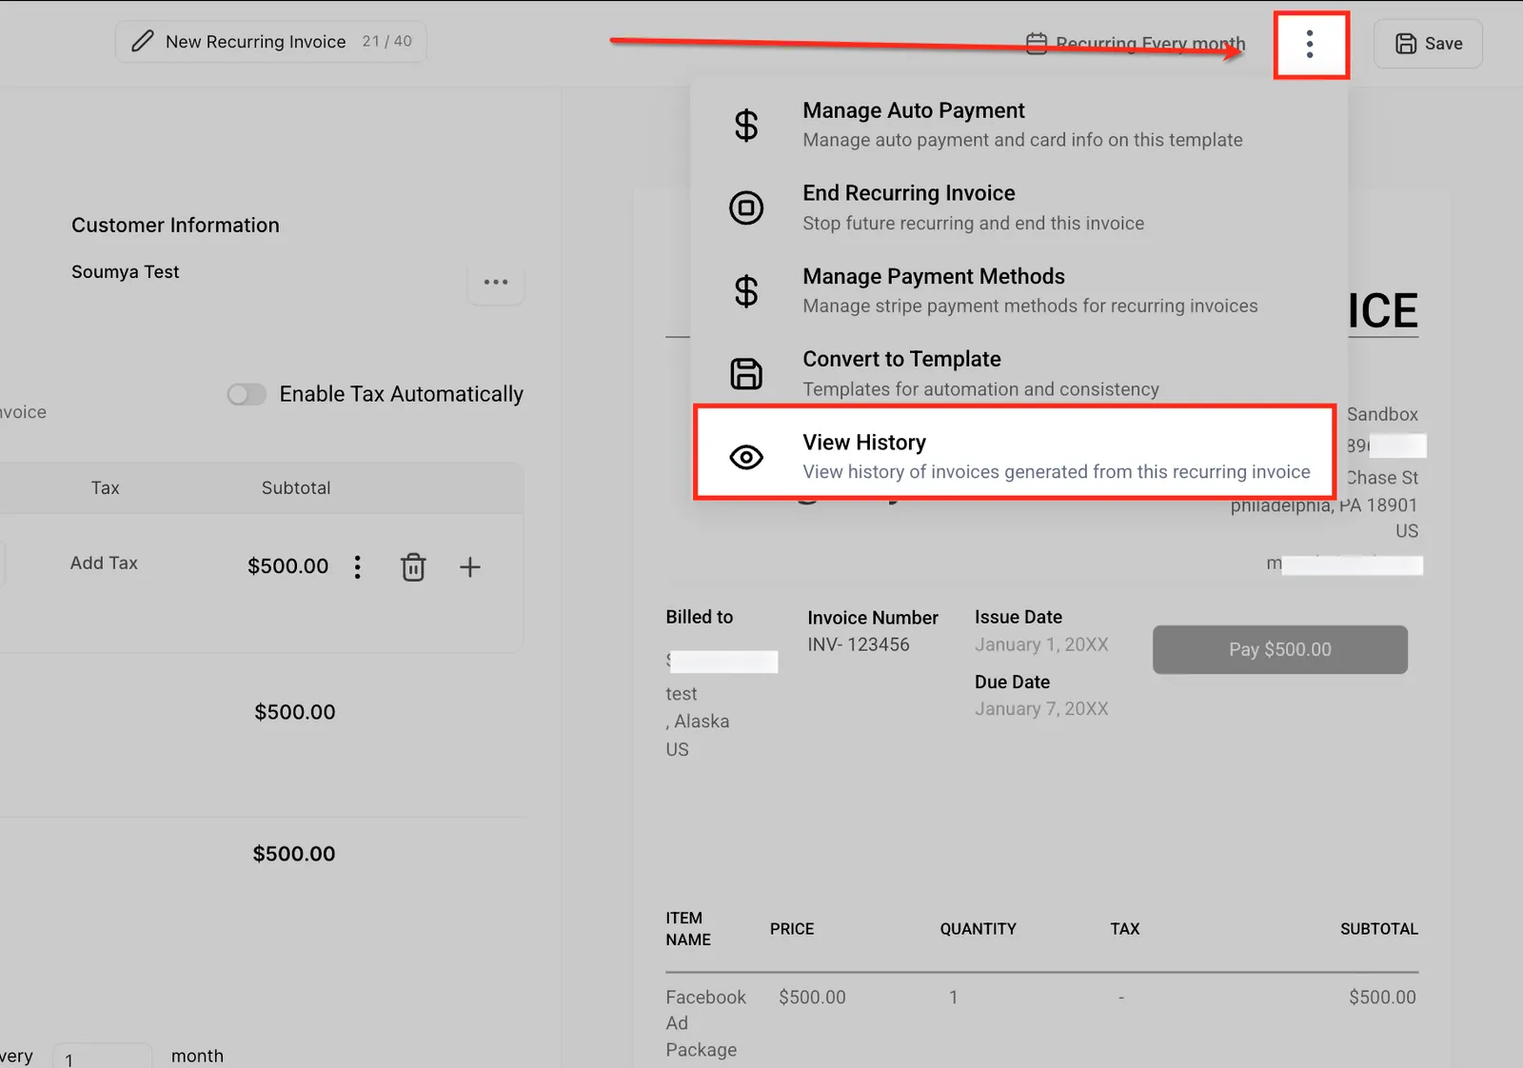Toggle Enable Tax Automatically switch

(x=247, y=394)
